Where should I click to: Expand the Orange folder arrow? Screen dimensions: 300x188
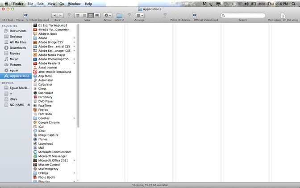(x=74, y=173)
